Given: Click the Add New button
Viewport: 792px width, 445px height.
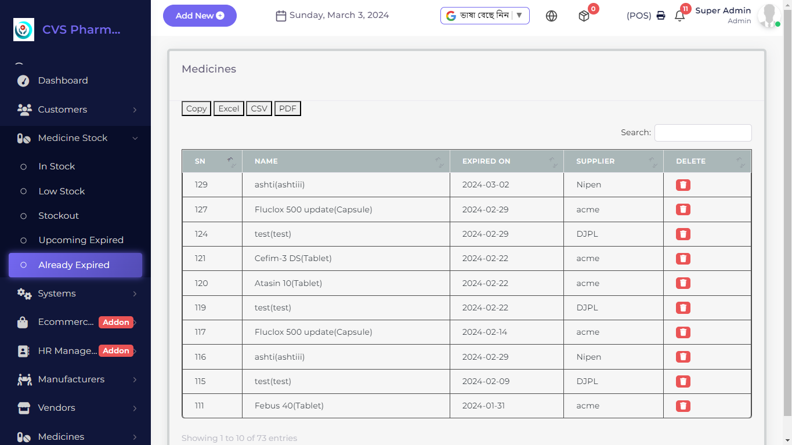Looking at the screenshot, I should [200, 16].
